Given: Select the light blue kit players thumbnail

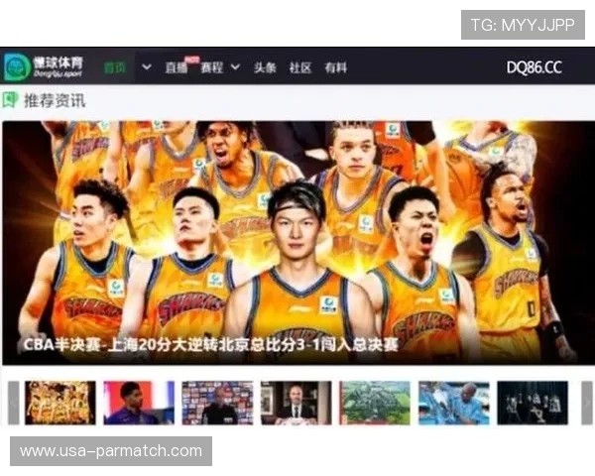Looking at the screenshot, I should [454, 403].
